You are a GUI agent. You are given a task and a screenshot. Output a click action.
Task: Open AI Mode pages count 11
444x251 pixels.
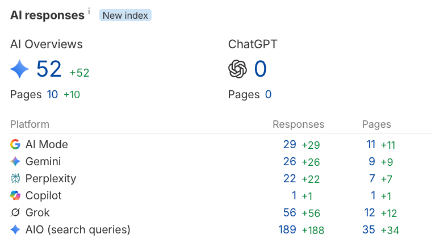click(371, 144)
